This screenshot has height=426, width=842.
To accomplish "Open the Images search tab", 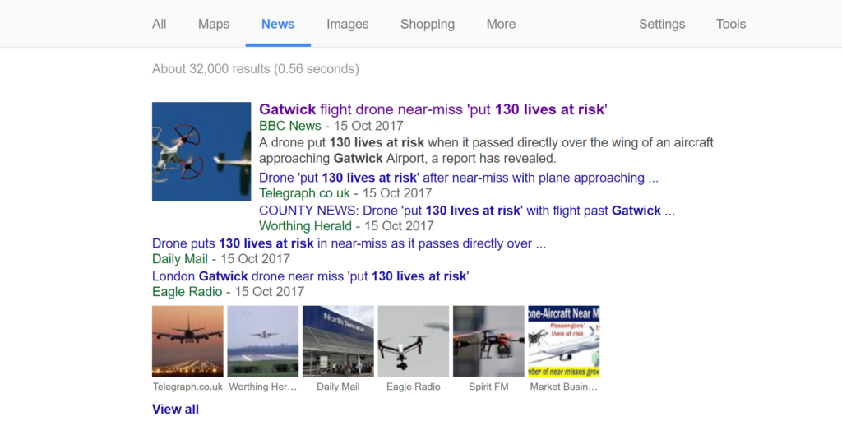I will (348, 24).
